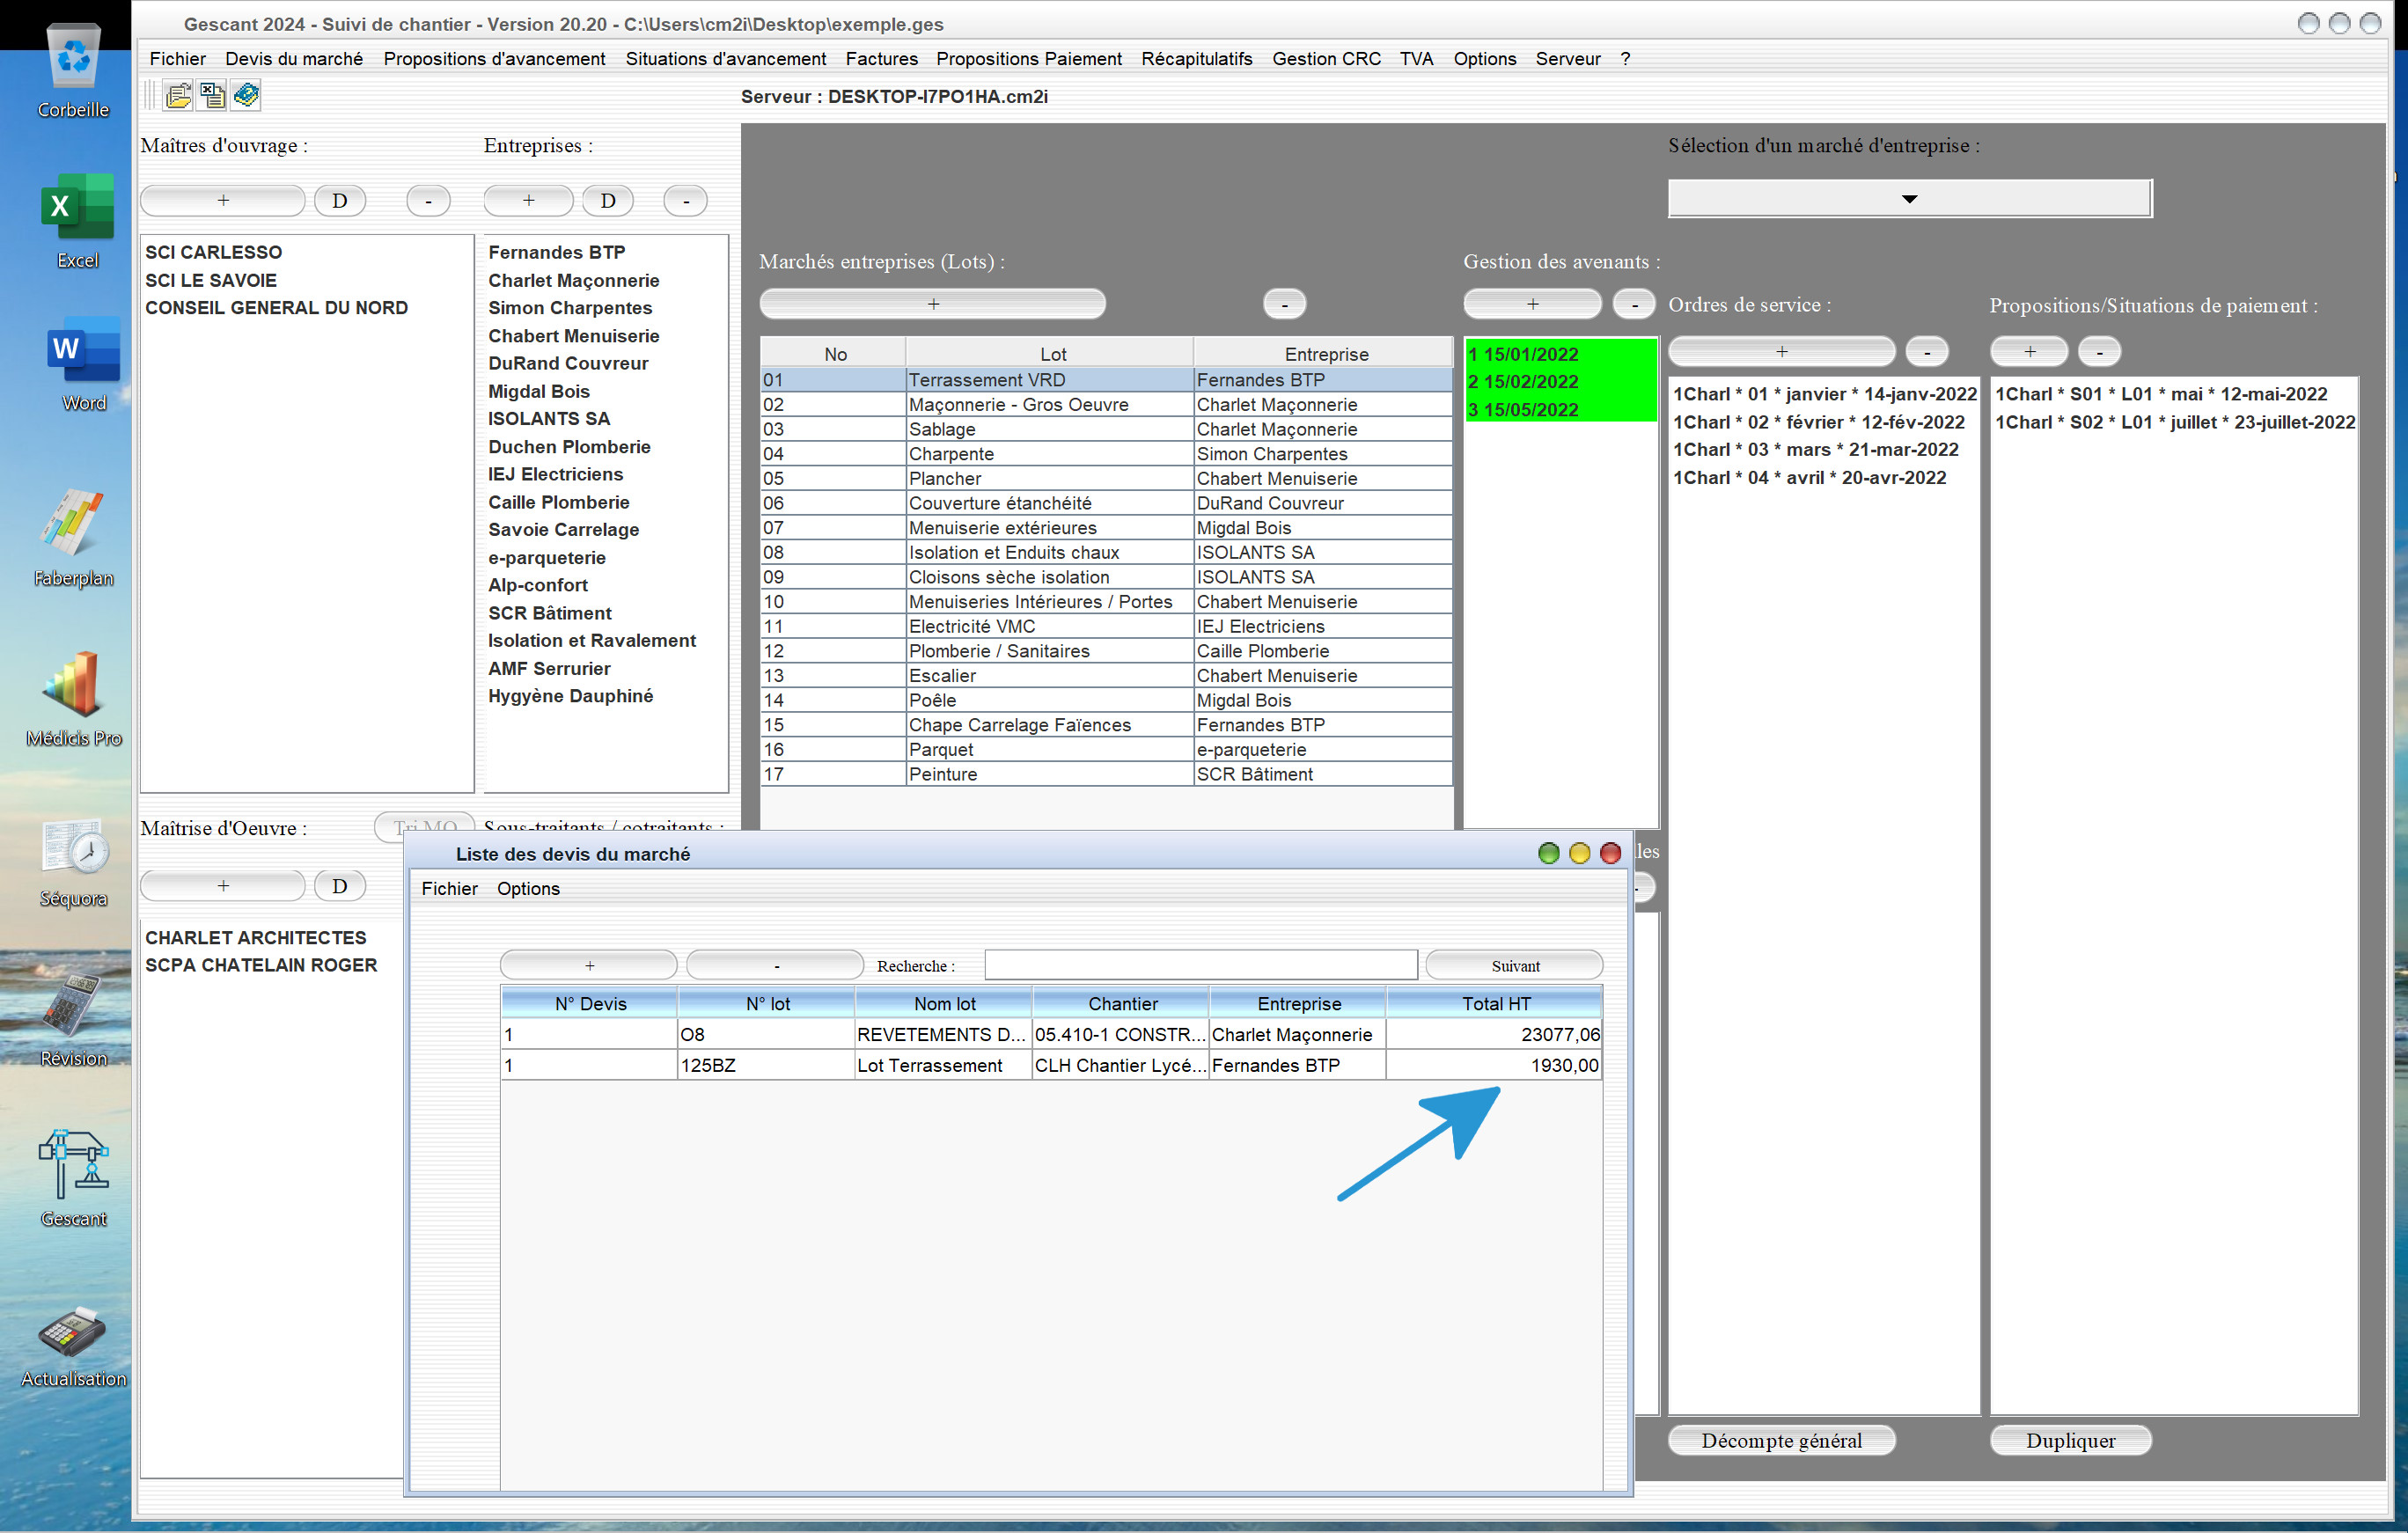Click the minus button under Gestion des avenants
2408x1533 pixels.
(x=1634, y=303)
